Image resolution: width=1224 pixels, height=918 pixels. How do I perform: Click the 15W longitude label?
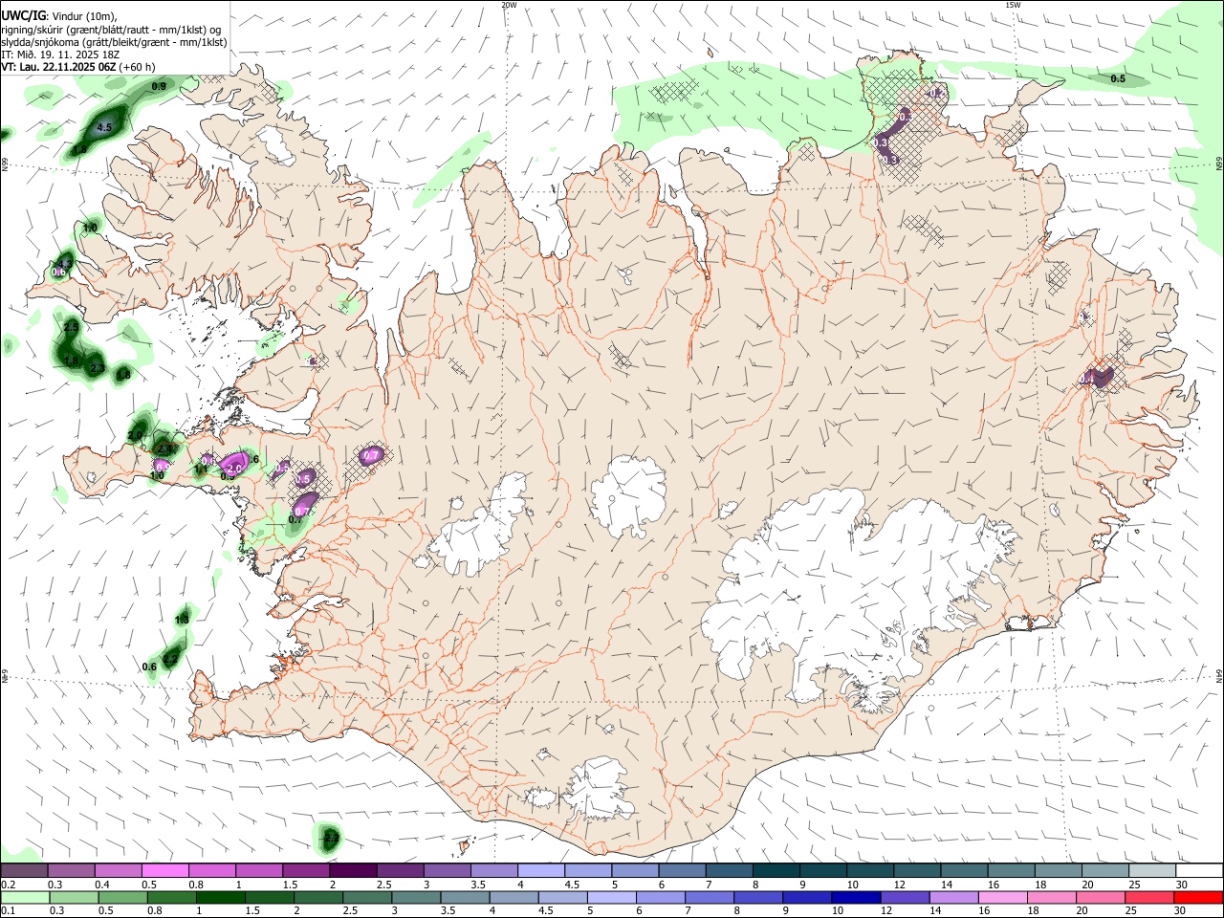[1012, 5]
